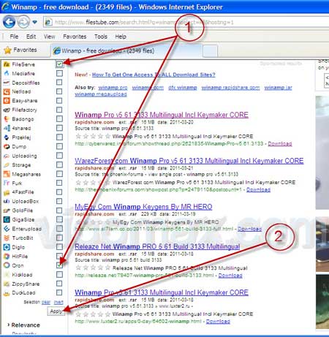Viewport: 329px width, 337px height.
Task: Click the FileServe host icon
Action: [x=7, y=64]
